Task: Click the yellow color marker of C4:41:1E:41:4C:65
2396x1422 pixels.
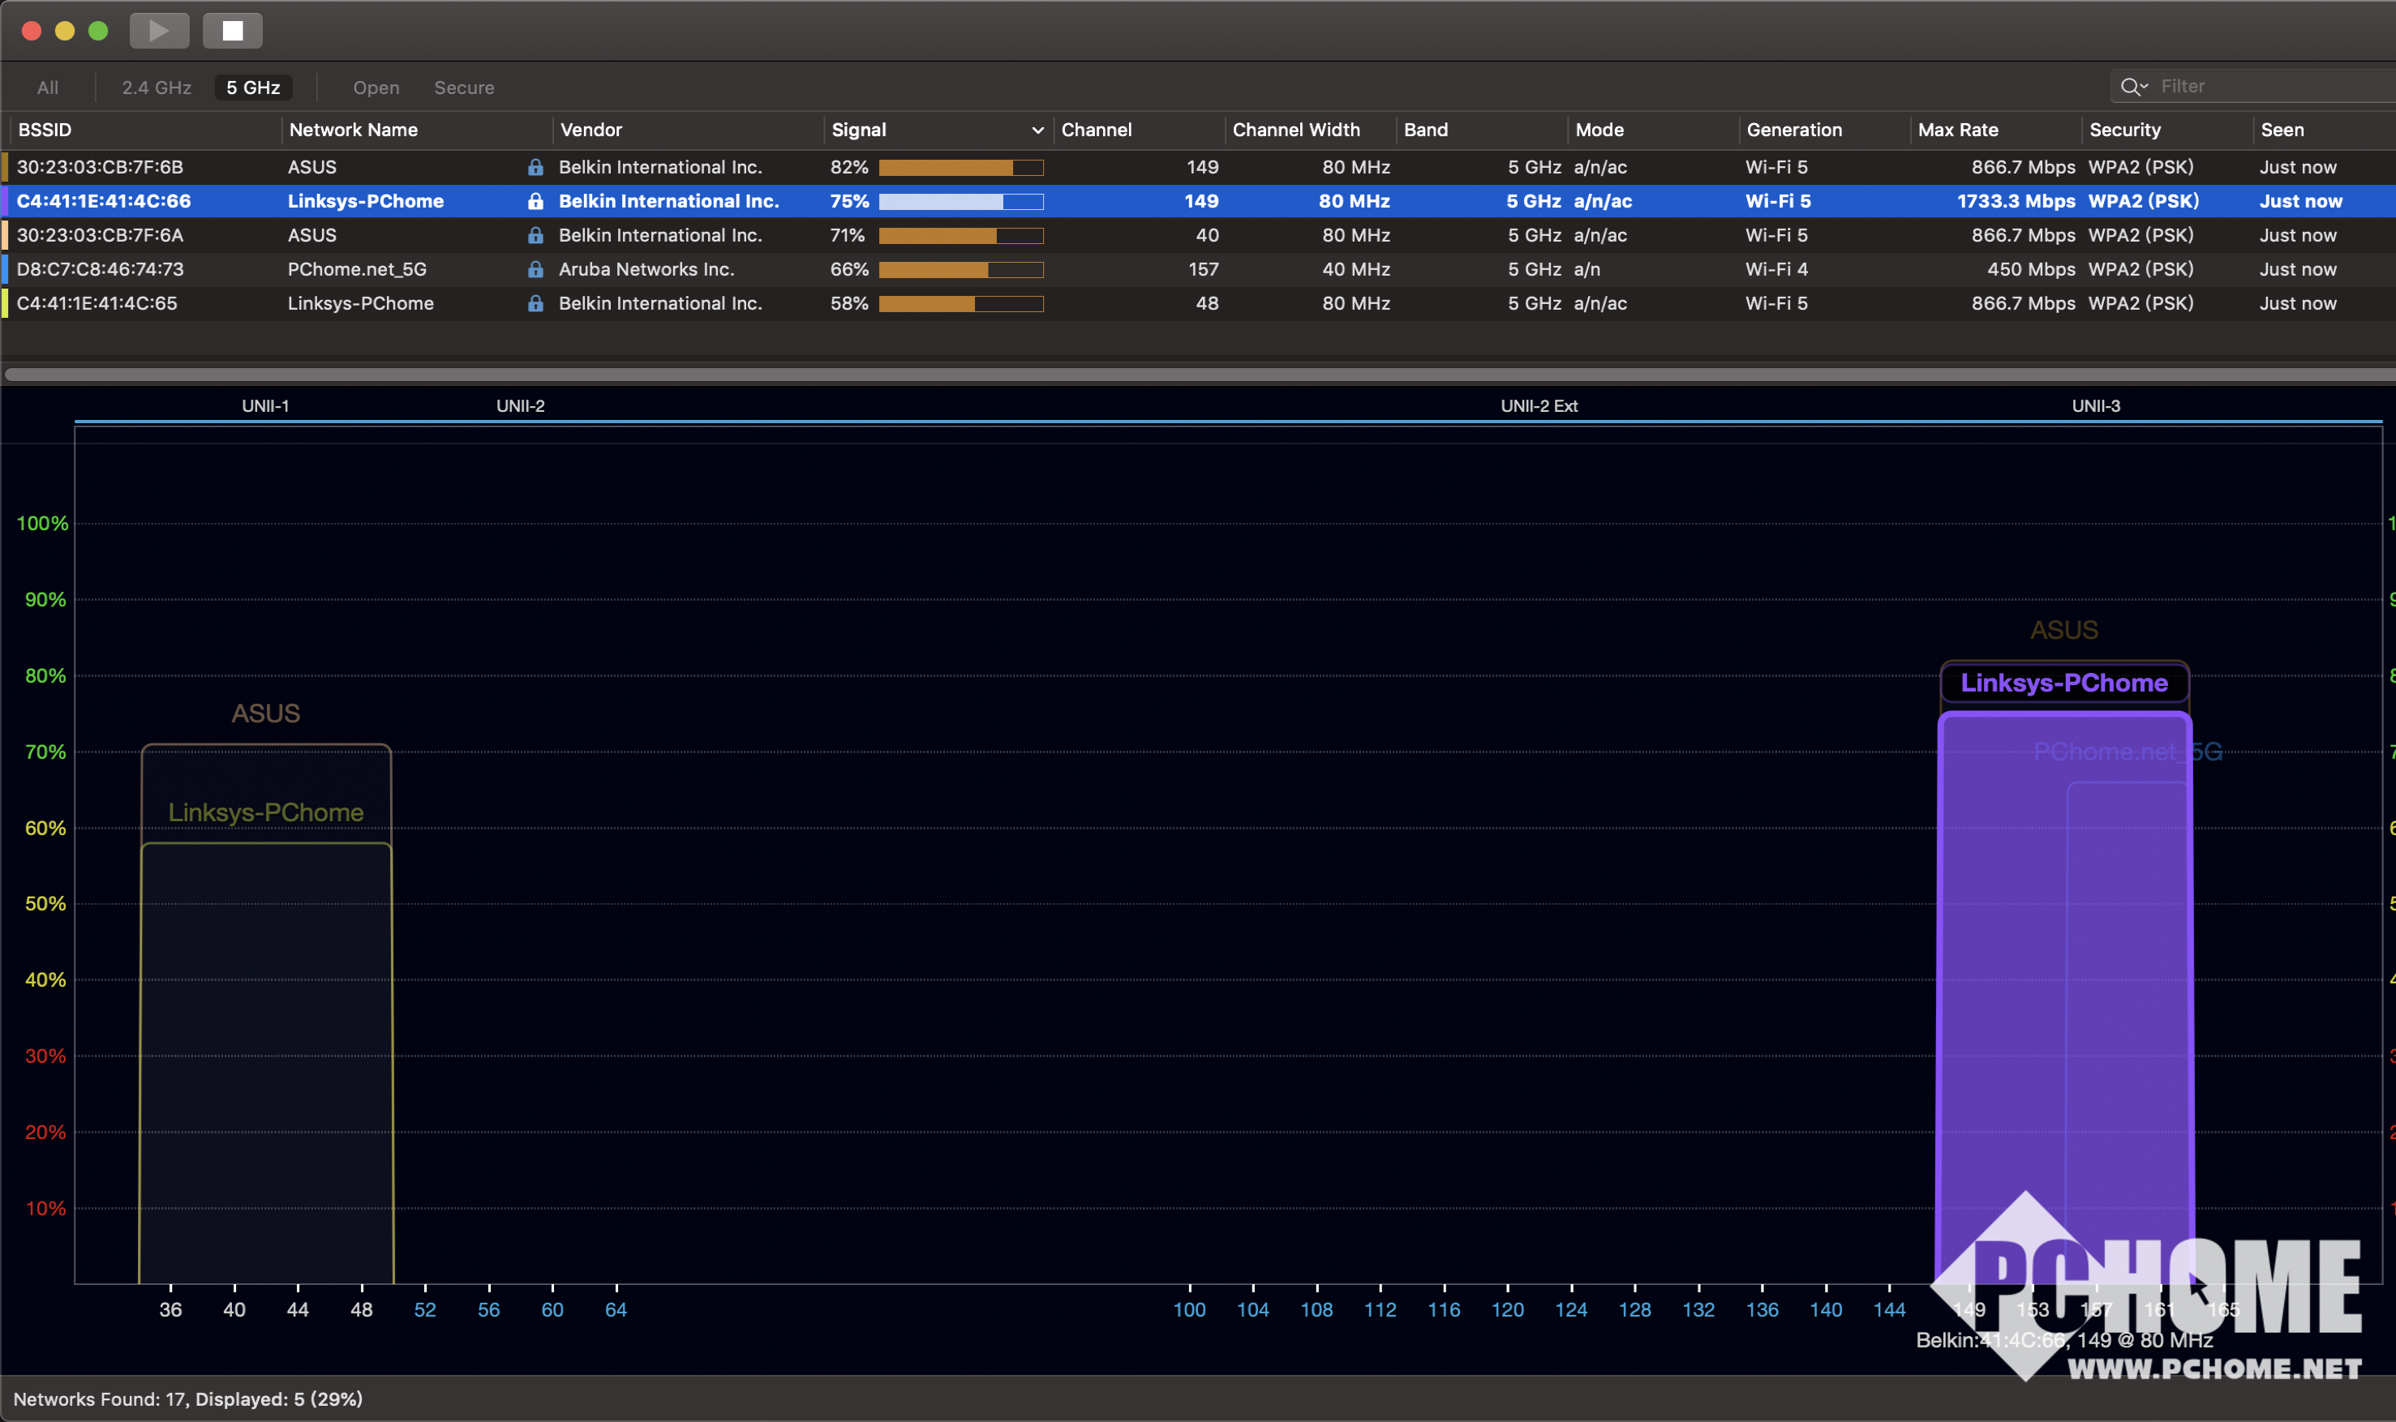Action: 5,302
